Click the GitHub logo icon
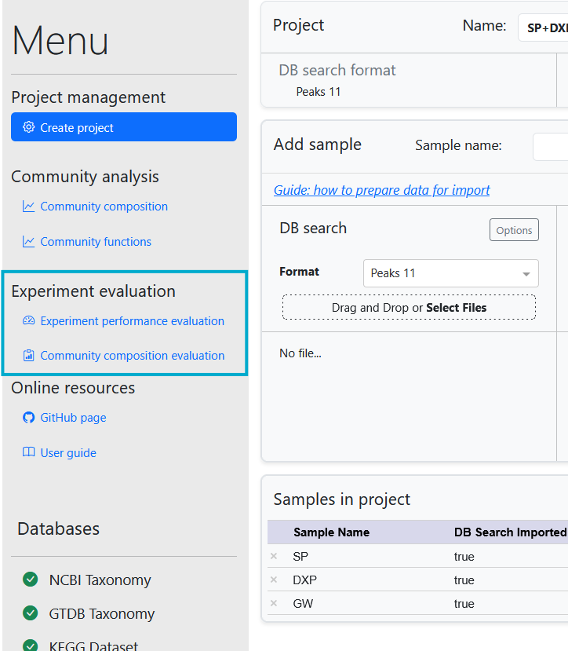 click(29, 418)
